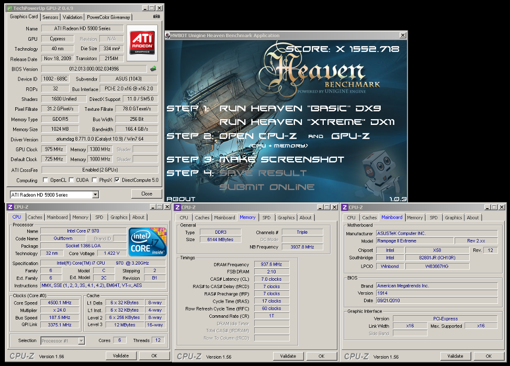
Task: Open Graphics tab in the CPU-Z CPU window
Action: [x=119, y=218]
